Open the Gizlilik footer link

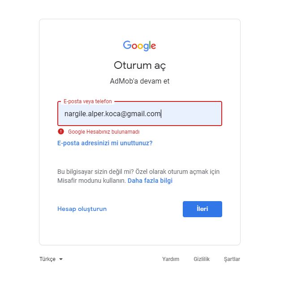point(202,259)
